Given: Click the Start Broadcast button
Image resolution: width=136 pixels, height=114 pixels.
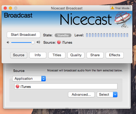Looking at the screenshot, I should tap(24, 35).
